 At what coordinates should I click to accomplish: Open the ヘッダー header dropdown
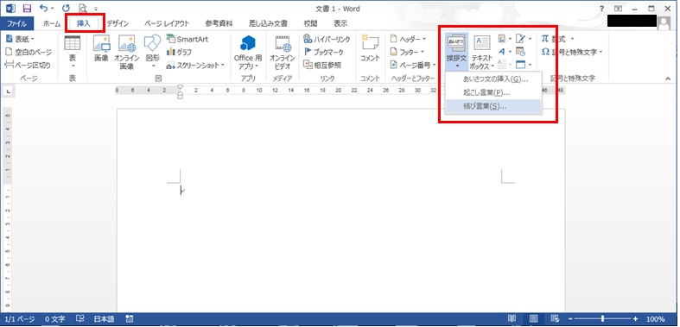(408, 39)
